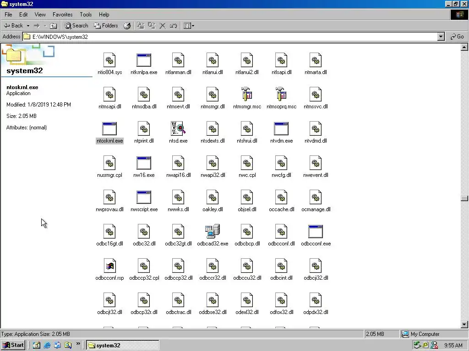Click the magnifier quick launch icon
Viewport: 469px width, 351px height.
[68, 346]
